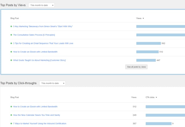Click the views bar showing 447
185x127 pixels.
[146, 60]
